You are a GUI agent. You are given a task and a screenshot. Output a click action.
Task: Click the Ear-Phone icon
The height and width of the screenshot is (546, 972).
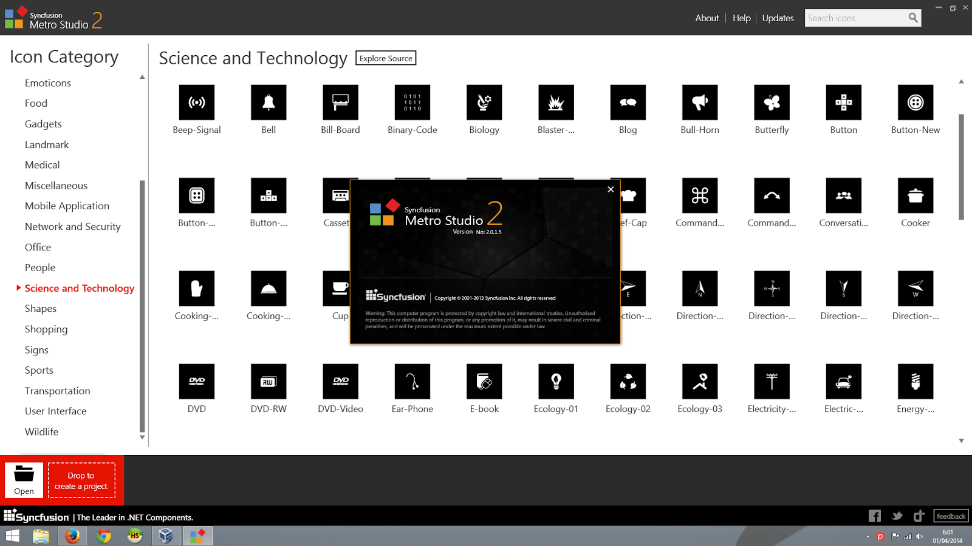tap(412, 382)
